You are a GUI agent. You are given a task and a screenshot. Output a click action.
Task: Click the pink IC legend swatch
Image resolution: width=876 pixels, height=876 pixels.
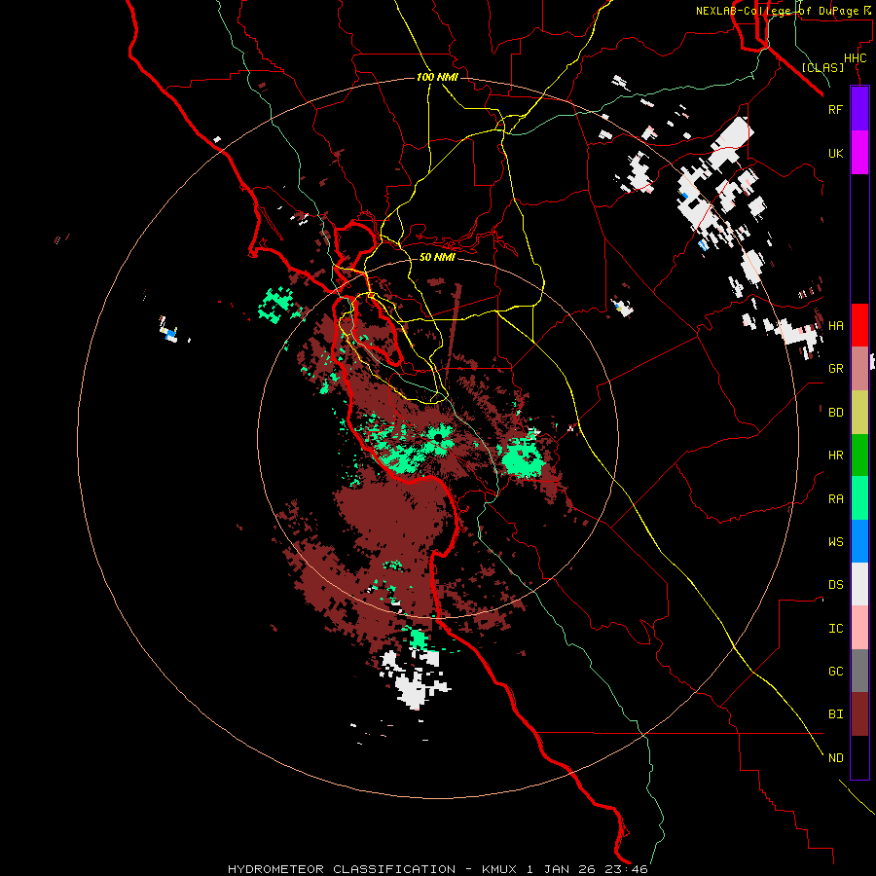pos(859,628)
